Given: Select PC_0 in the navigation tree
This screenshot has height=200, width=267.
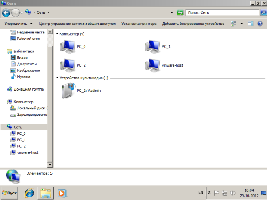Looking at the screenshot, I should [18, 133].
